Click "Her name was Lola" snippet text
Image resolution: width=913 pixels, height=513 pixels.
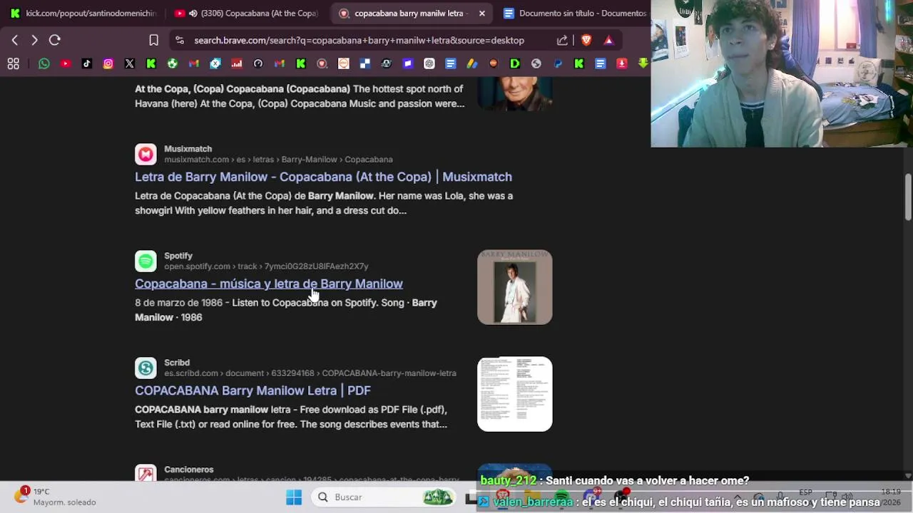(x=422, y=196)
